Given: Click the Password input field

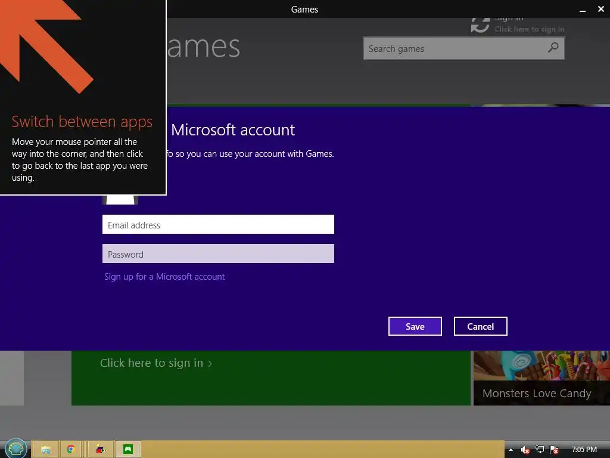Looking at the screenshot, I should (218, 253).
